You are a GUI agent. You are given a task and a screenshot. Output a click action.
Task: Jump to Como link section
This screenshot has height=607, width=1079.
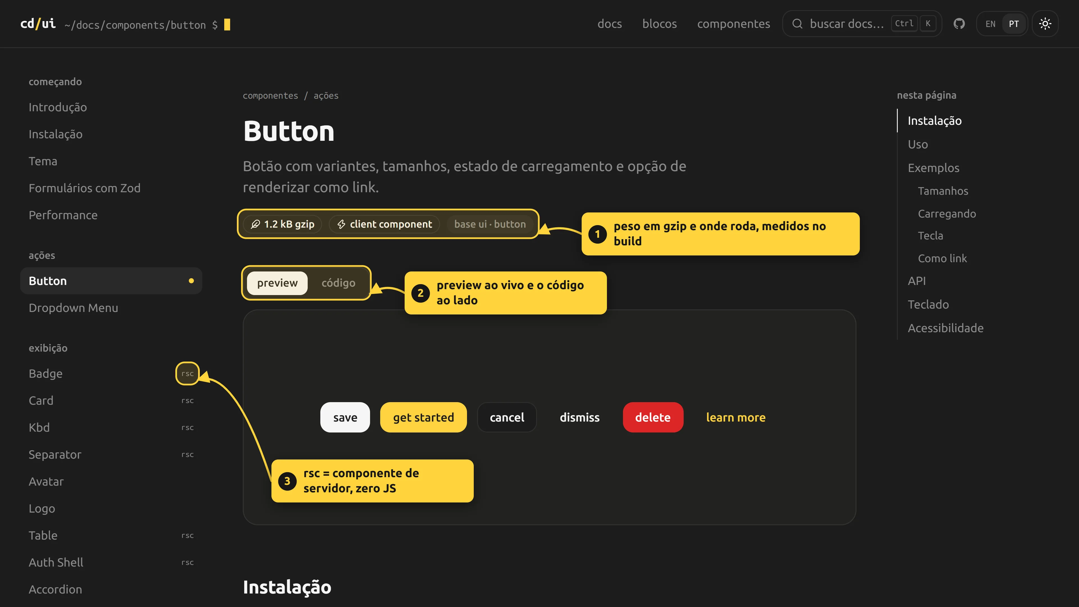point(942,258)
